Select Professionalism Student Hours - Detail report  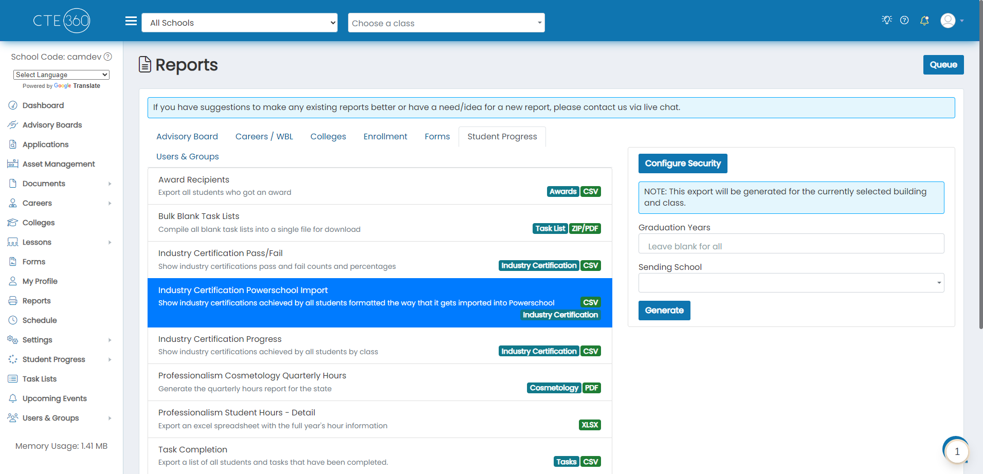[380, 420]
